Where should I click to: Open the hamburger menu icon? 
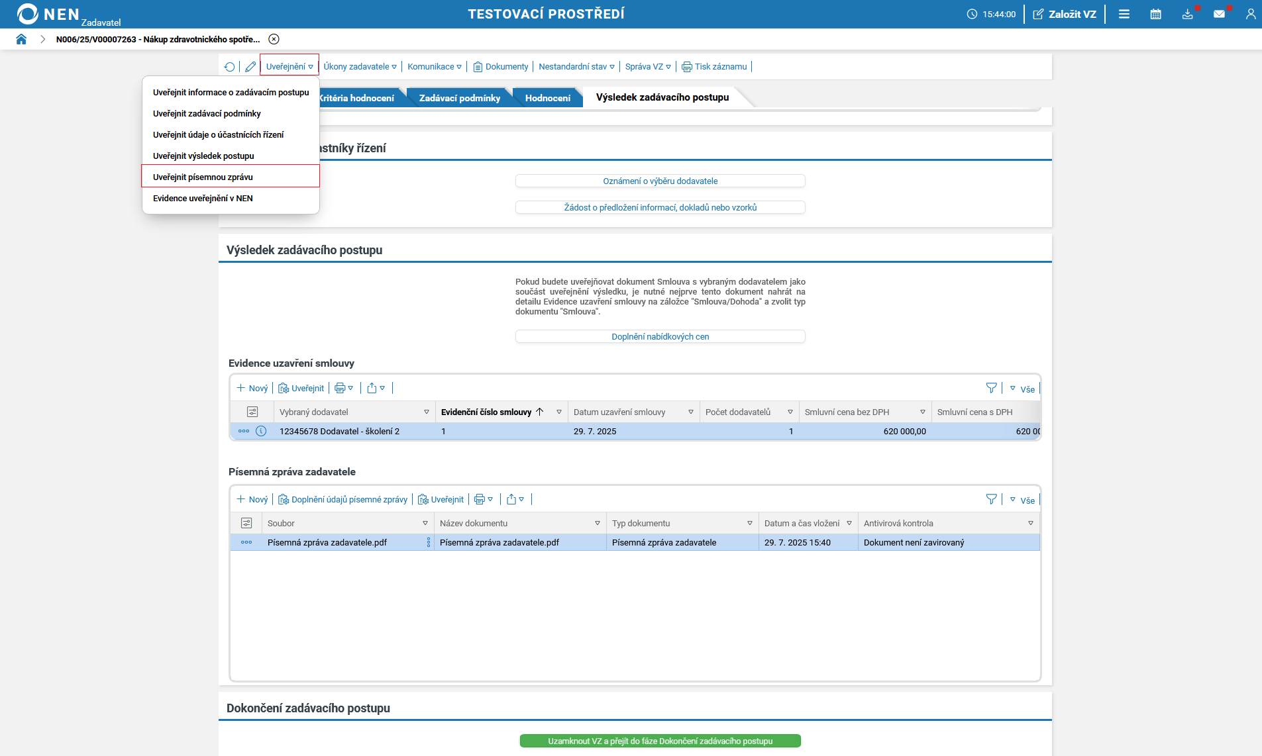(x=1124, y=14)
